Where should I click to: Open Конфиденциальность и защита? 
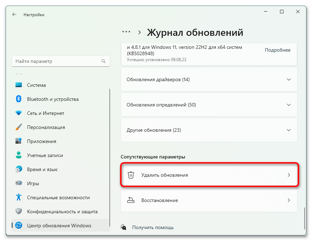(61, 211)
